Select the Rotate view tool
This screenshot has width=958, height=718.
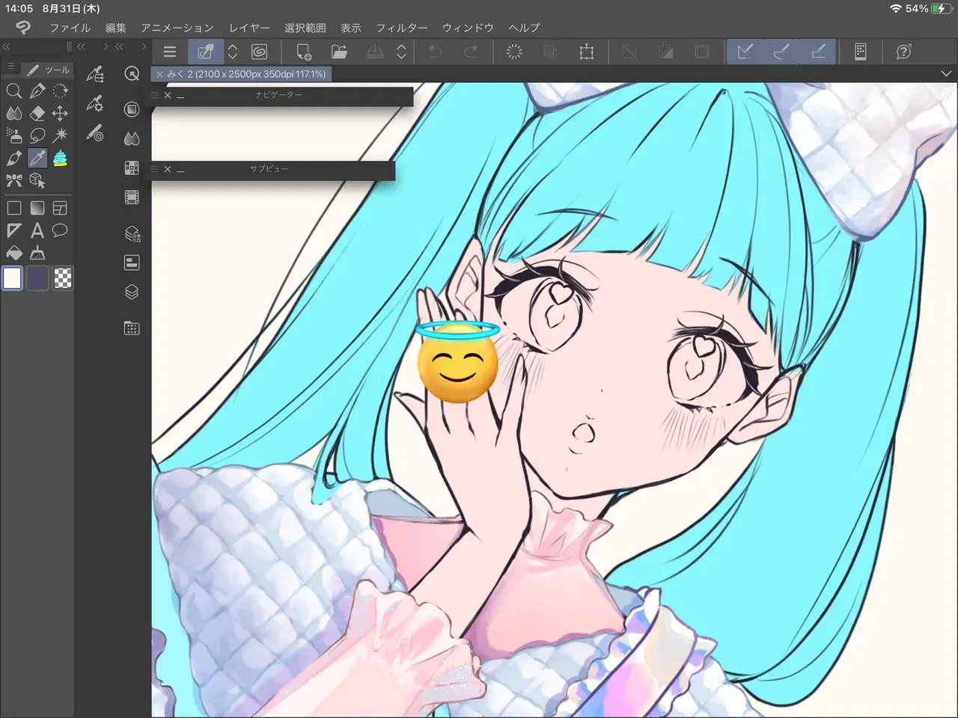tap(60, 91)
